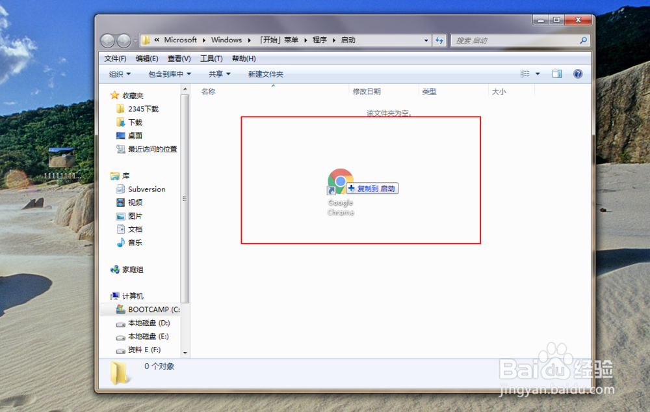Viewport: 650px width, 412px height.
Task: Click the folder icon in the address bar
Action: [x=146, y=40]
